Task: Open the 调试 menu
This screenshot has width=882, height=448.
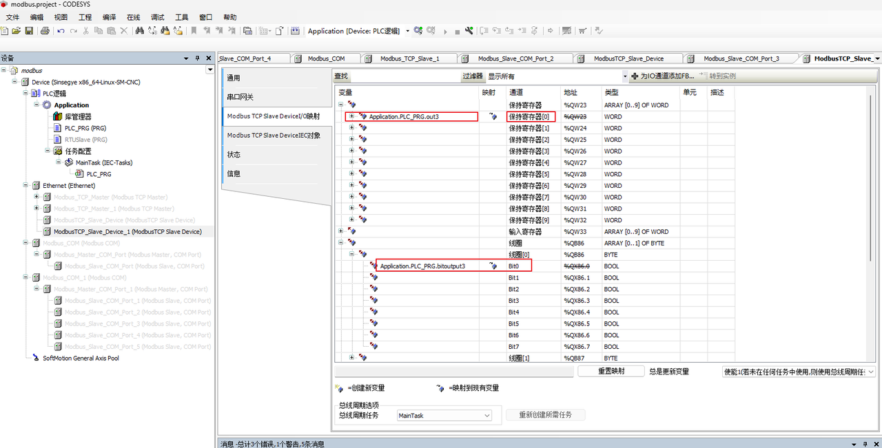Action: pyautogui.click(x=157, y=17)
